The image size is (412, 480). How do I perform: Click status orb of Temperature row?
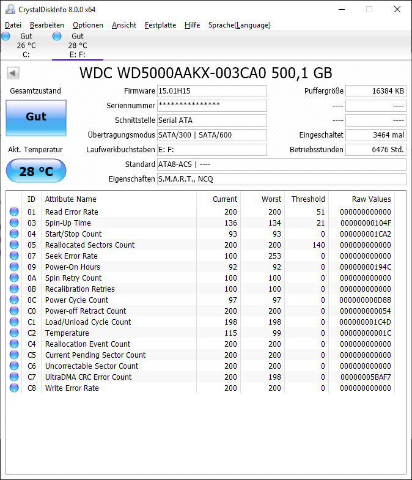(14, 333)
